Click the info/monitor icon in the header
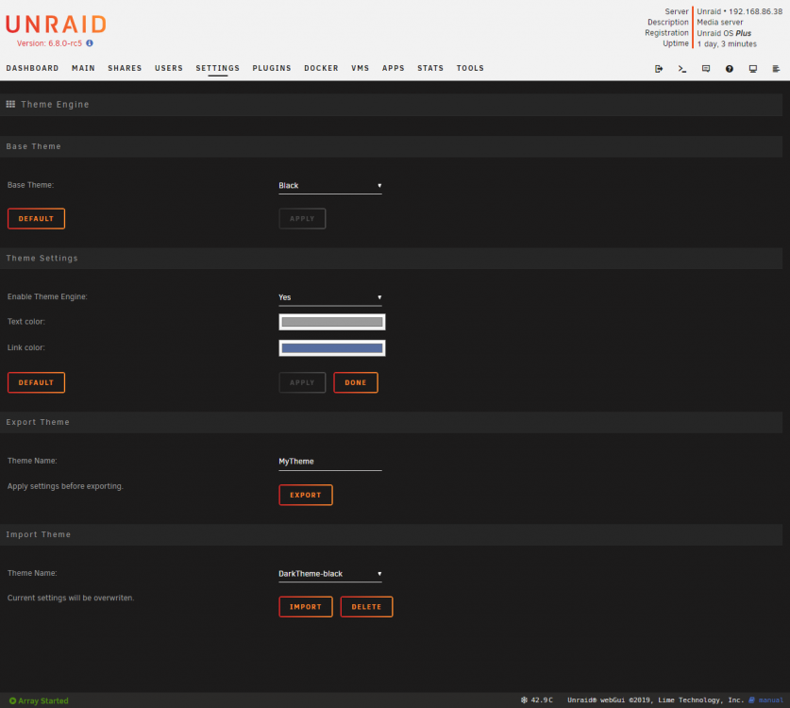This screenshot has width=790, height=708. click(752, 69)
